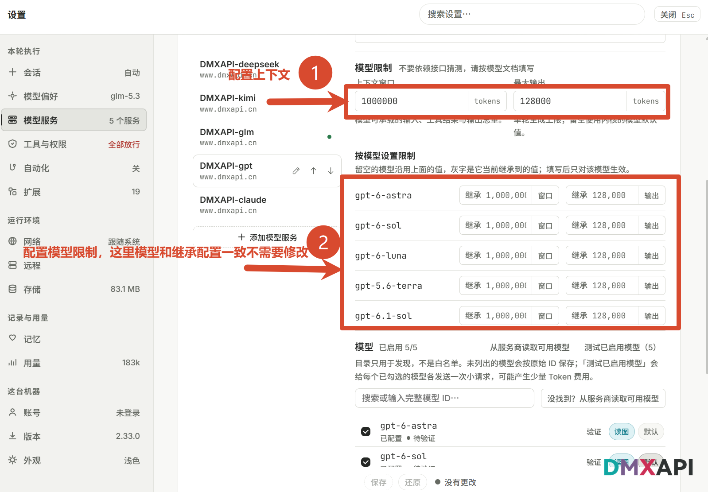
Task: Click the 版本 download icon
Action: coord(12,436)
